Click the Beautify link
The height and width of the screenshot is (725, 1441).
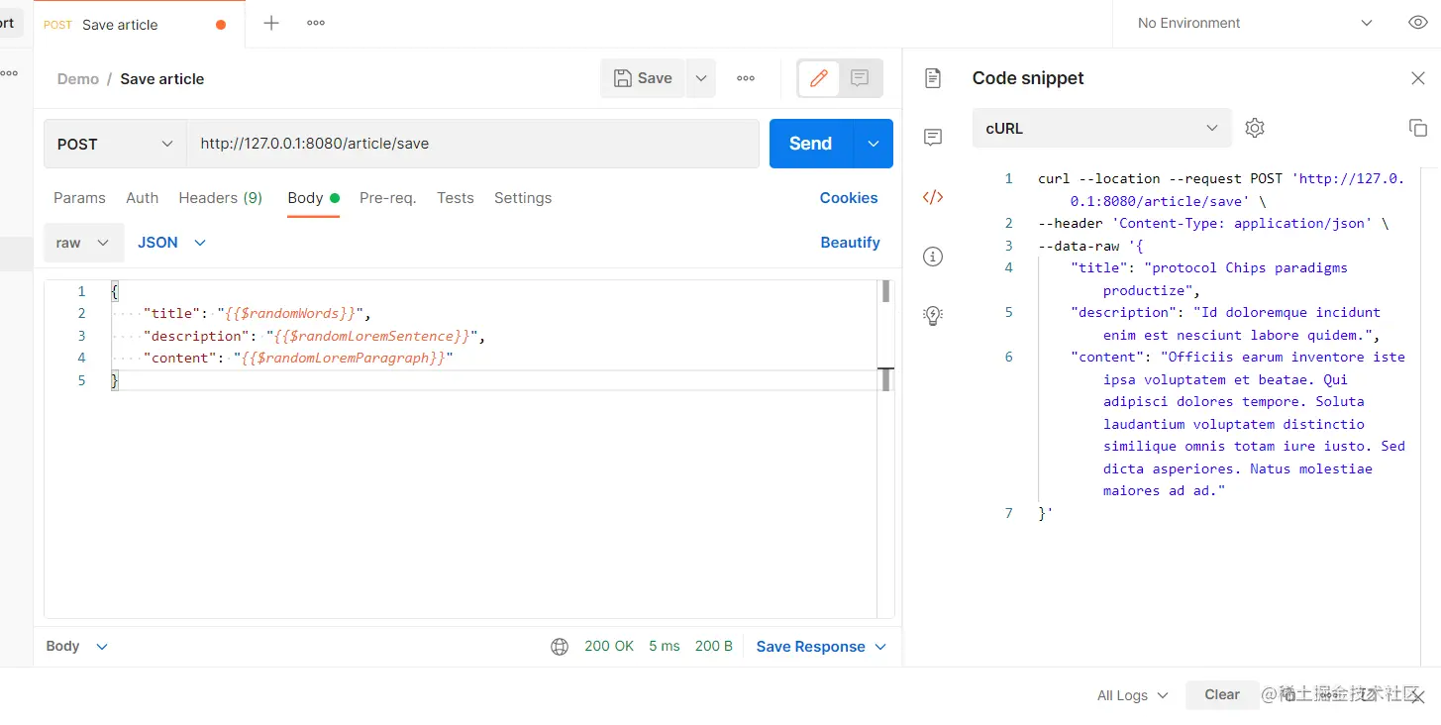850,243
